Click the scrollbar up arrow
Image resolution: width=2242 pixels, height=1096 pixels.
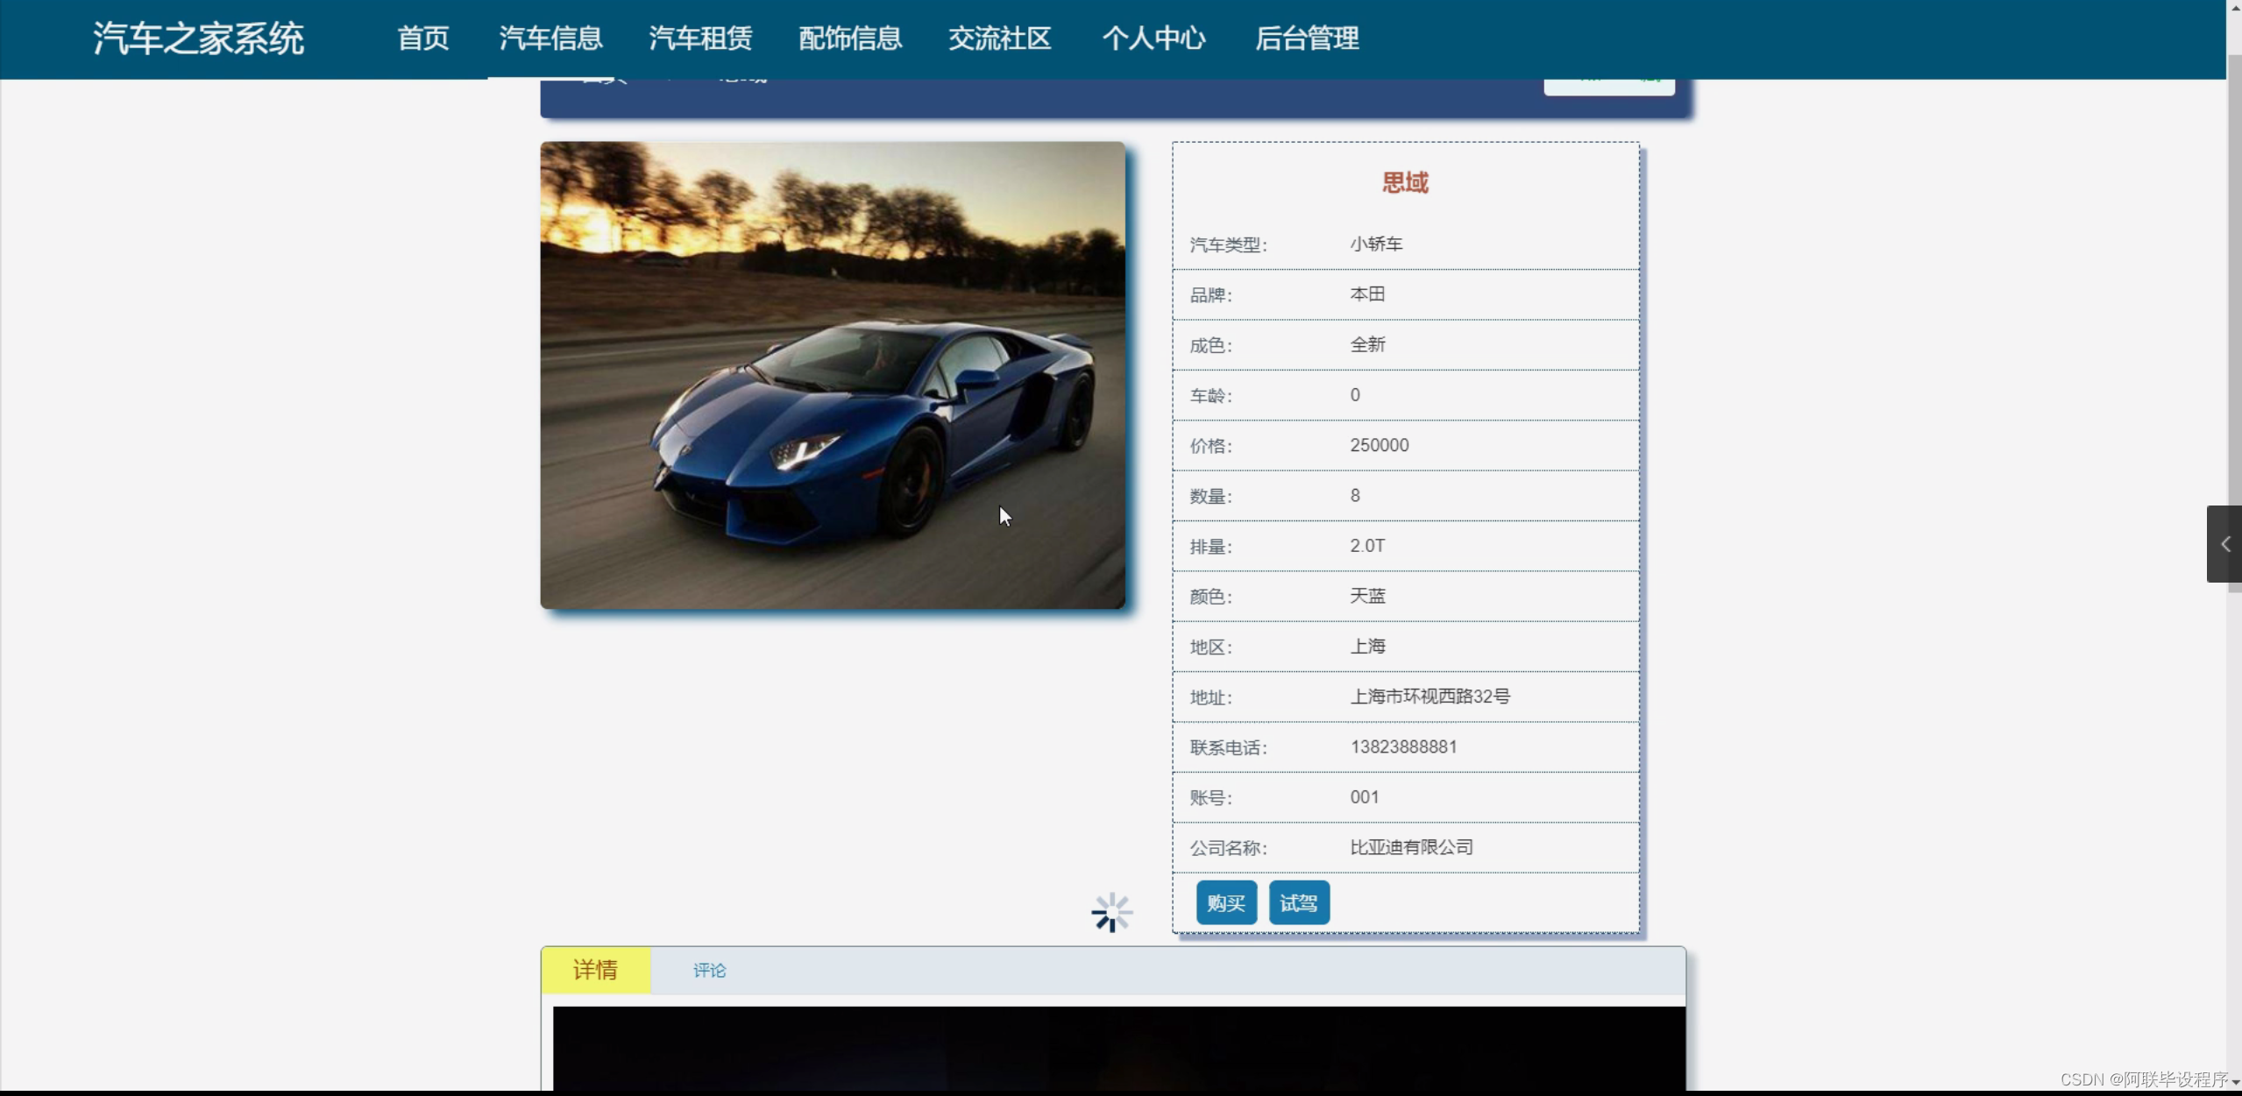pos(2234,7)
